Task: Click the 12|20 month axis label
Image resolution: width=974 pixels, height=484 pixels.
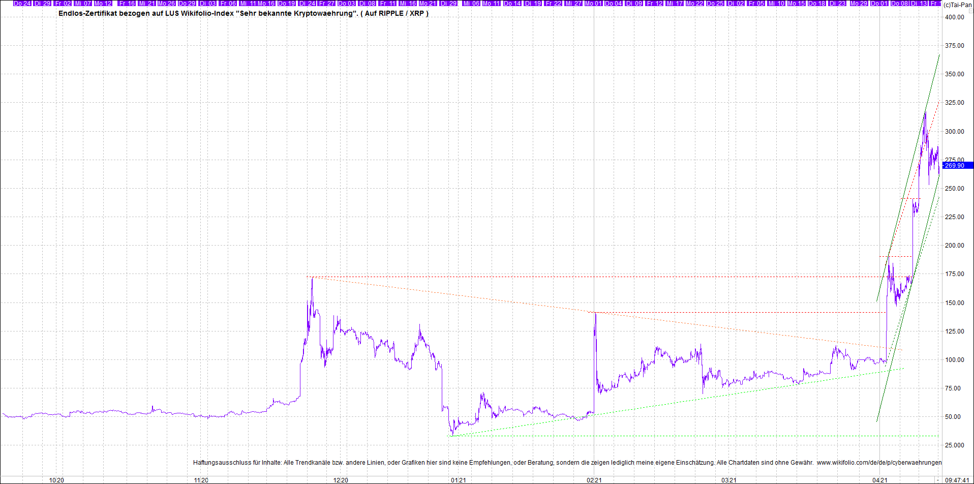Action: (340, 480)
